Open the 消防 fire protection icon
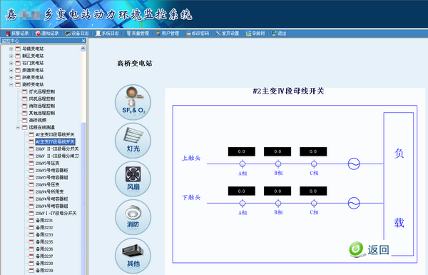 [x=133, y=217]
